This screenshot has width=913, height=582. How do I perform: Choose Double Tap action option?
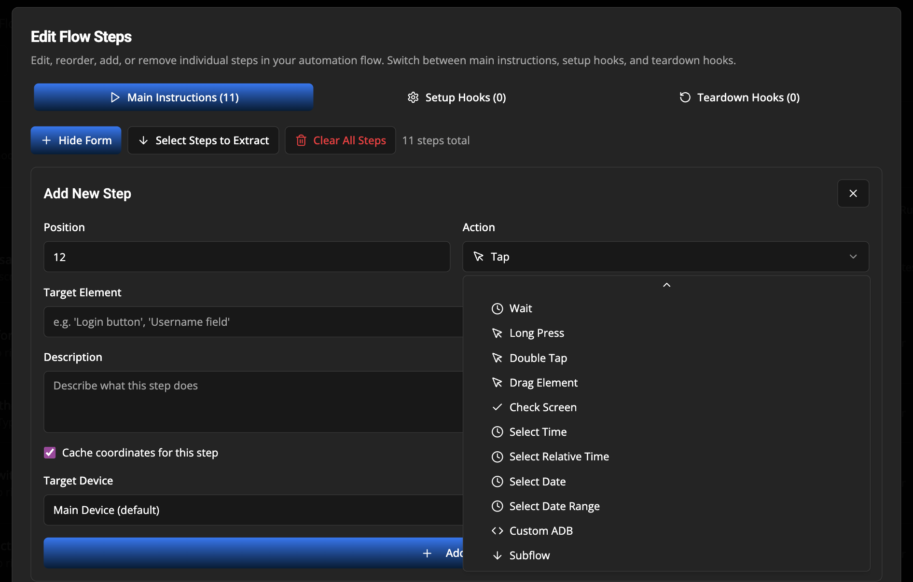666,358
